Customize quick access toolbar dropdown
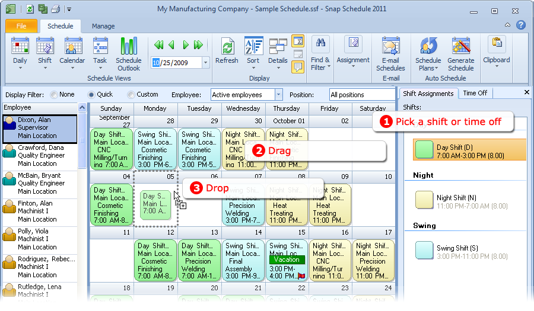The height and width of the screenshot is (311, 534). (69, 9)
